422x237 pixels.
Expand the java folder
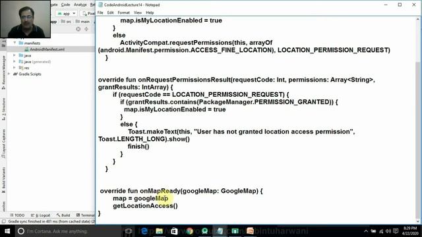(x=15, y=55)
